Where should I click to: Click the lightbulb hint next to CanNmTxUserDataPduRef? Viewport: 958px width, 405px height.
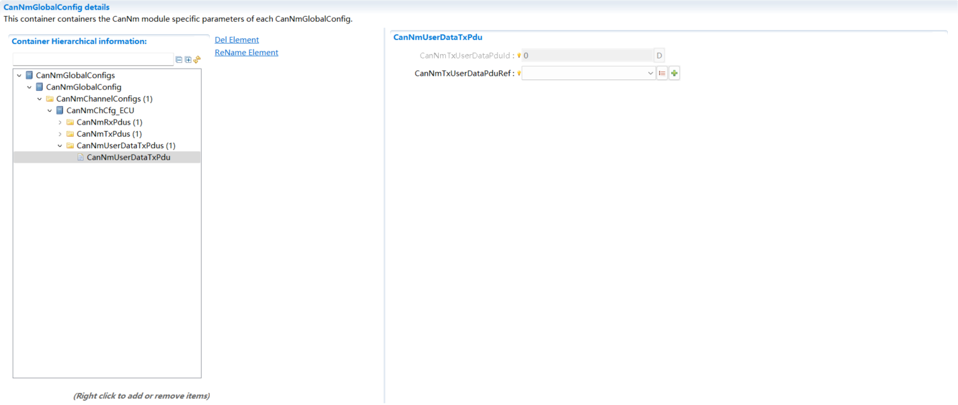(519, 73)
